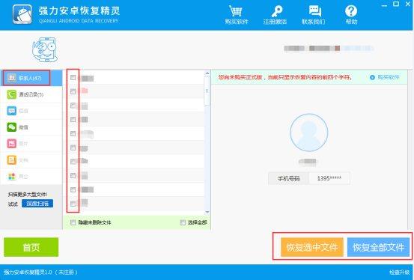Screen dimensions: 414x280
Task: Click the contact list scrollbar thumb
Action: 207,91
